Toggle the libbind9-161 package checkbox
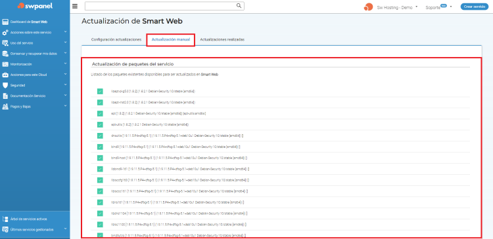The image size is (493, 239). click(x=100, y=169)
